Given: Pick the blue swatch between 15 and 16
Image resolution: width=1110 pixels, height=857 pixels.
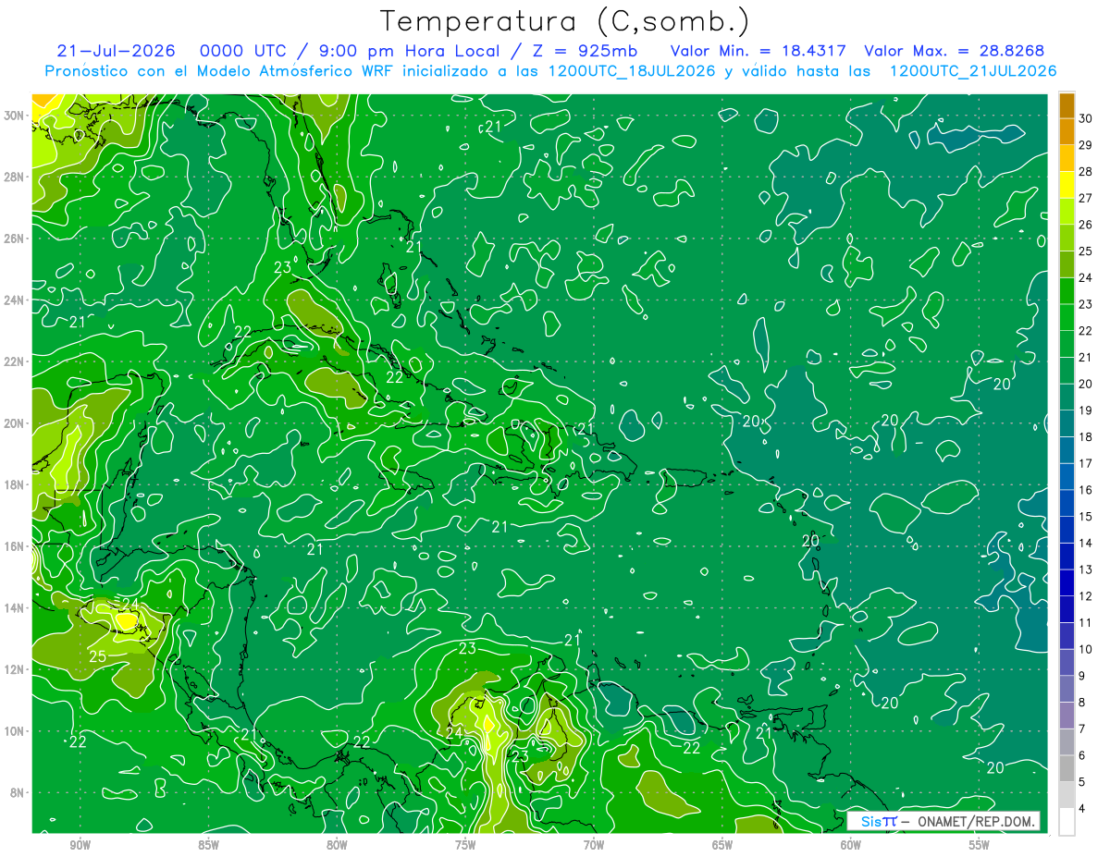Looking at the screenshot, I should click(x=1067, y=503).
